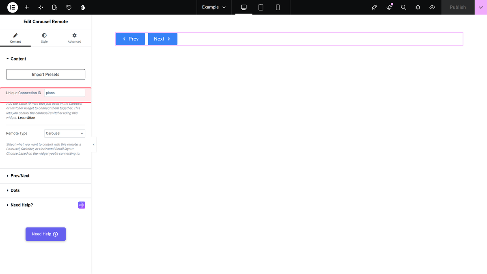The height and width of the screenshot is (274, 487).
Task: Open the droplet theme style icon
Action: pos(83,7)
